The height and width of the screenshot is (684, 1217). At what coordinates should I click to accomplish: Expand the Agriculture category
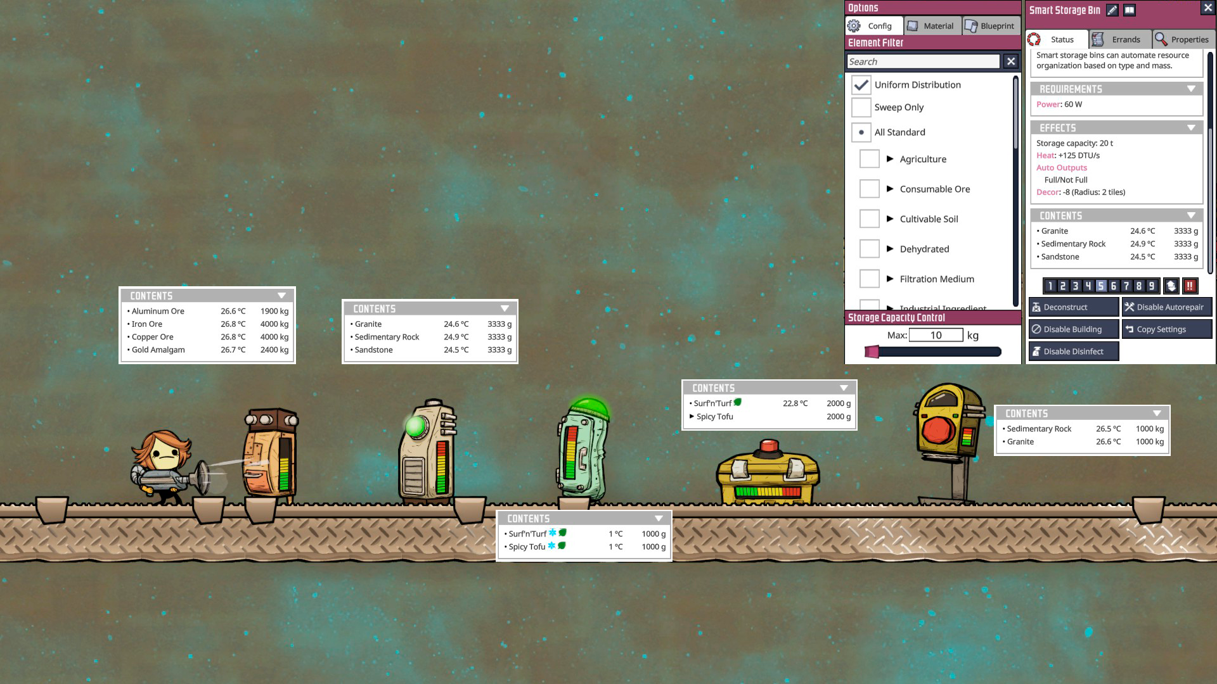890,159
